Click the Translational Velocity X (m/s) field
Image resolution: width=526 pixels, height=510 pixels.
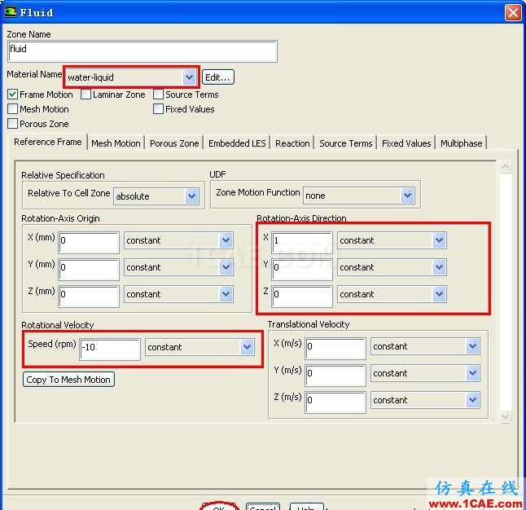coord(335,348)
